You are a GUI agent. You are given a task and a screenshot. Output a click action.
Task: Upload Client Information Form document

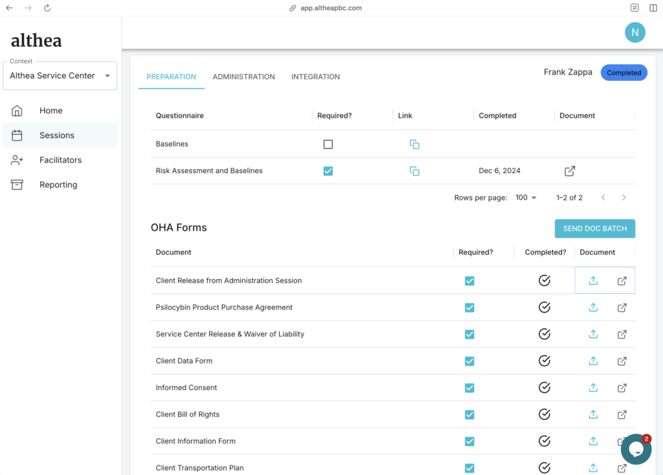[x=593, y=441]
